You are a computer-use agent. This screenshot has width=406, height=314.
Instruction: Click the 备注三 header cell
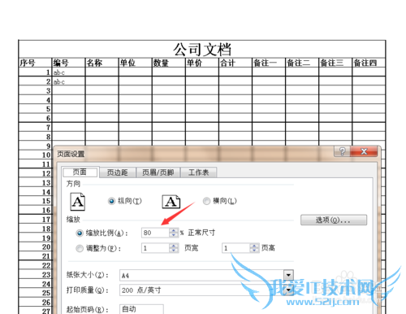pos(335,63)
